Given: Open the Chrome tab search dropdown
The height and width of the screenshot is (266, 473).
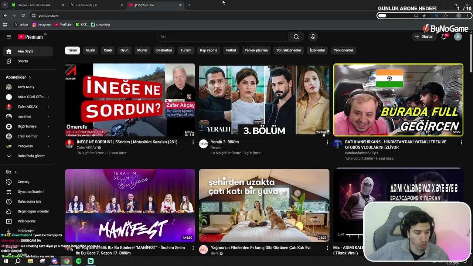Looking at the screenshot, I should point(5,5).
